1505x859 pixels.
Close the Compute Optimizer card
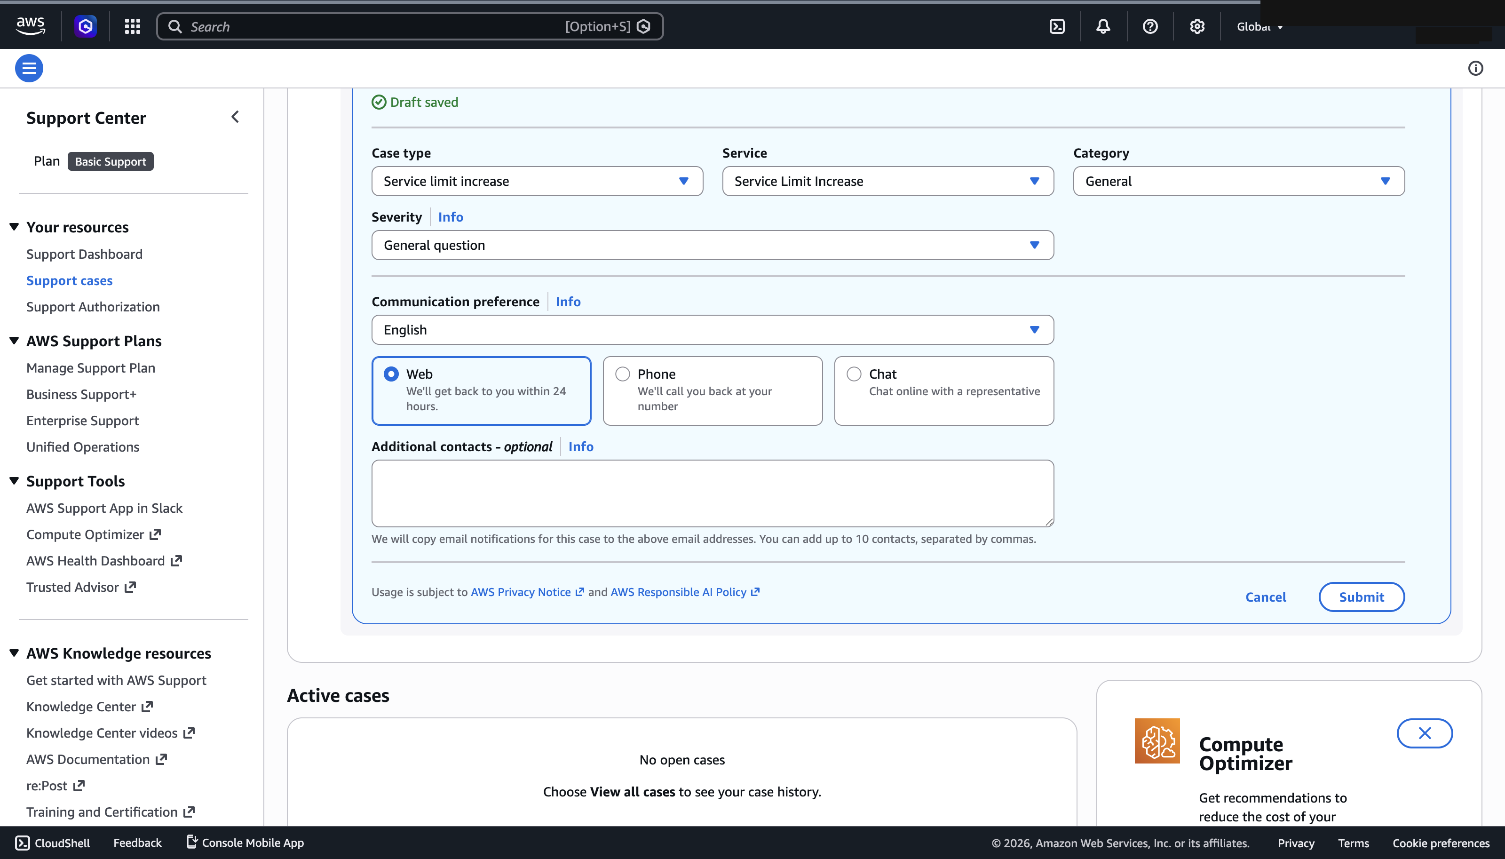[x=1425, y=733]
